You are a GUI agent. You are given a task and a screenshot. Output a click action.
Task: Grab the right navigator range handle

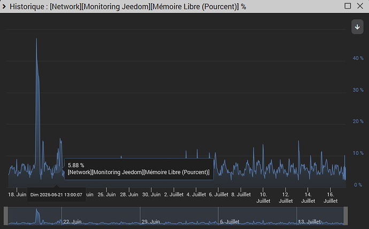[x=345, y=216]
